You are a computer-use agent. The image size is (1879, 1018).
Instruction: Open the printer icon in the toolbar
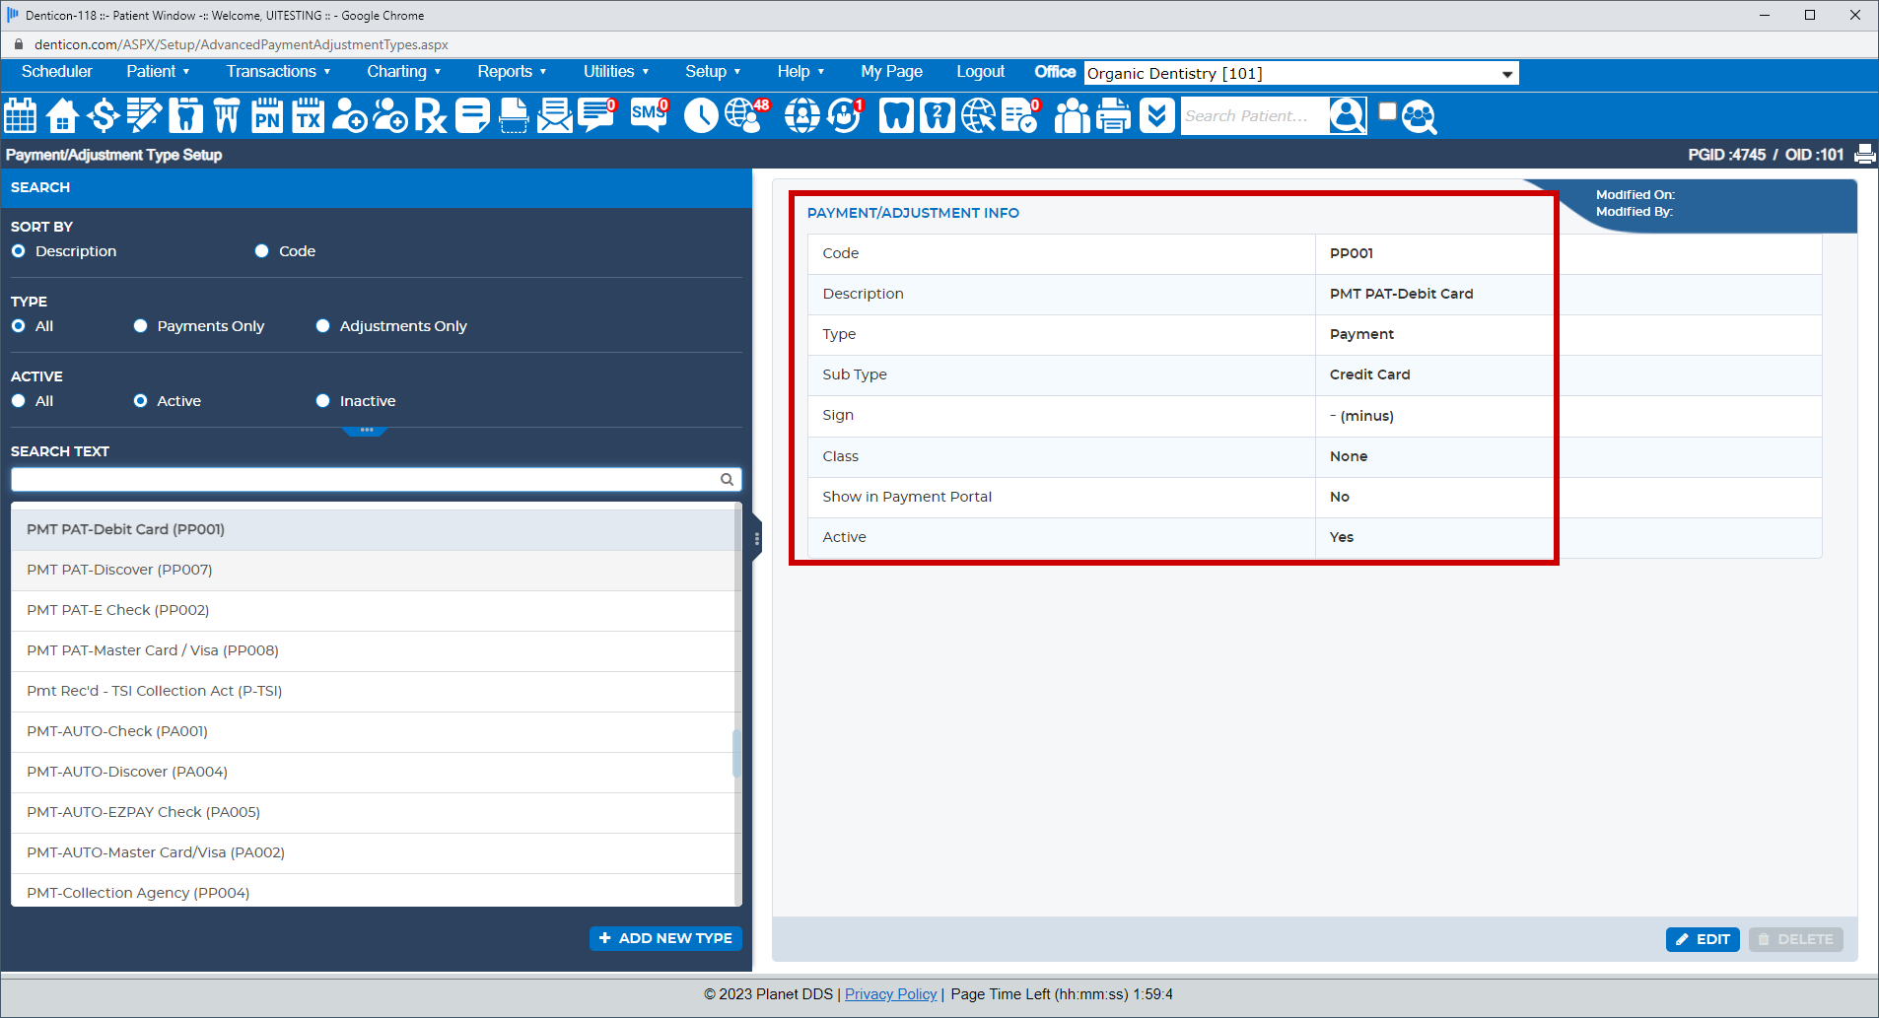click(x=1113, y=115)
